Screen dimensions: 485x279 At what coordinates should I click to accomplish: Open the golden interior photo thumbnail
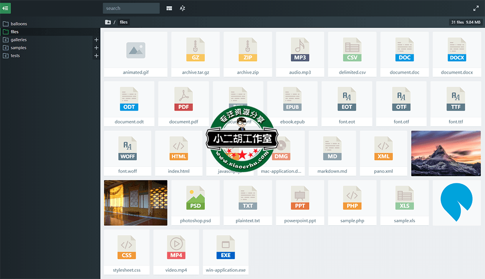(x=135, y=203)
